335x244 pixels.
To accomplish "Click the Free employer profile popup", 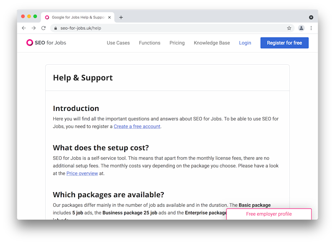I will coord(269,213).
